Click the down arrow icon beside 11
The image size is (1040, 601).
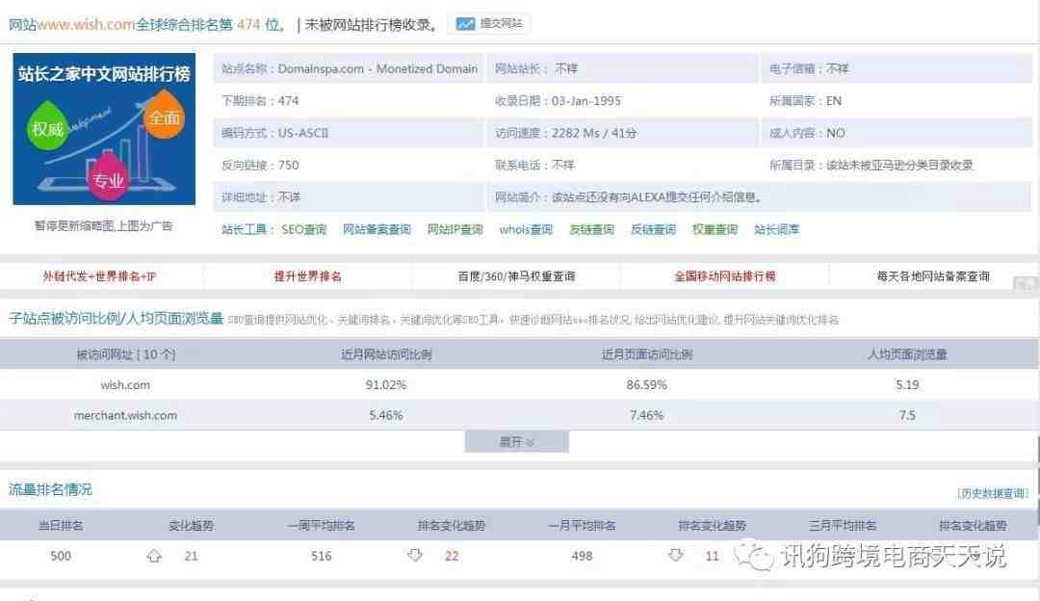click(676, 555)
